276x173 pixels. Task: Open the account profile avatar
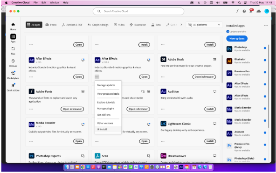pos(267,11)
